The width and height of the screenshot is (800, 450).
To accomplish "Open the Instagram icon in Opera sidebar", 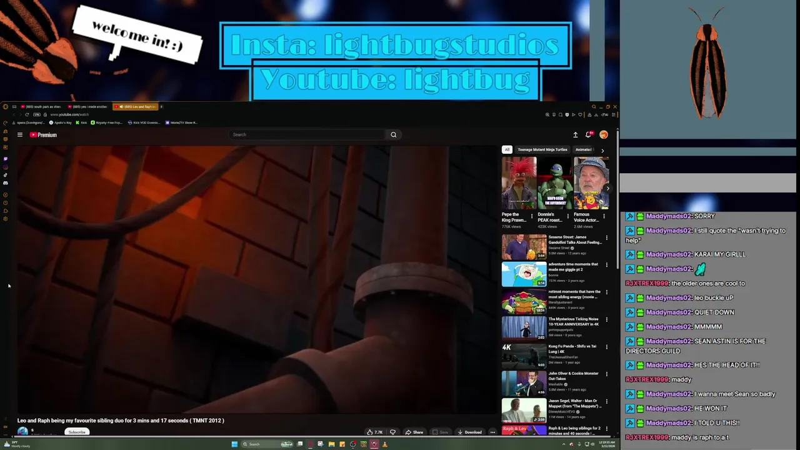I will click(x=6, y=167).
